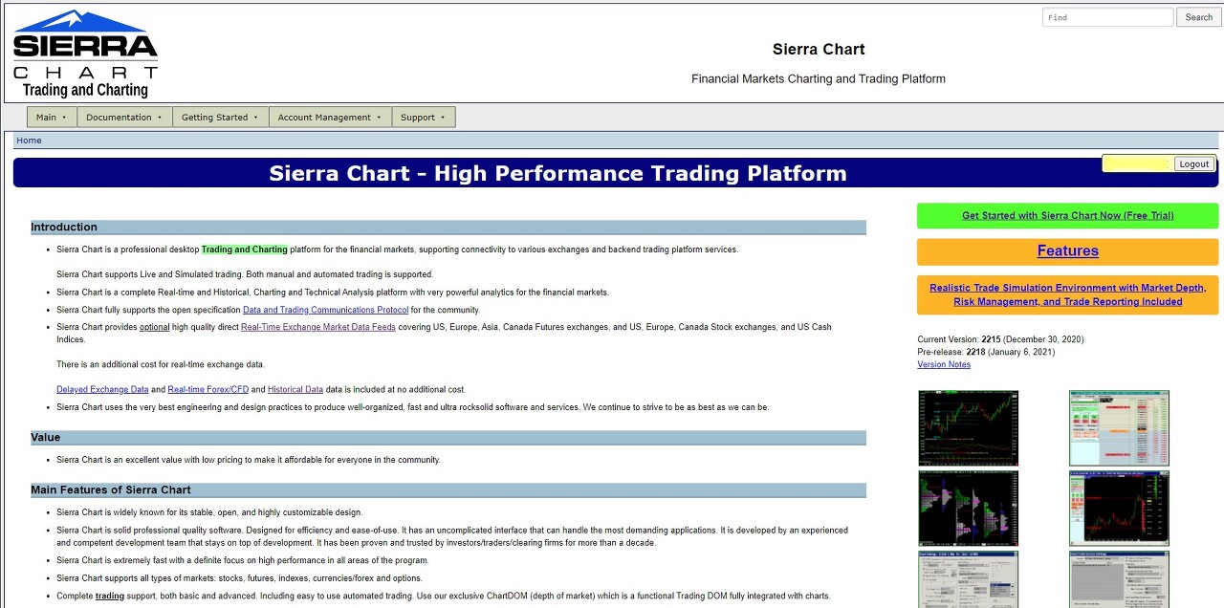Open the Getting Started menu
The height and width of the screenshot is (608, 1224).
pyautogui.click(x=221, y=118)
